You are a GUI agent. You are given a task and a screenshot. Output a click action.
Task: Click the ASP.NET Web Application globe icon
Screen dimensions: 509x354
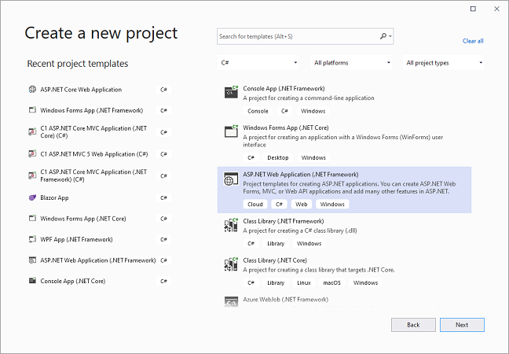pos(231,179)
